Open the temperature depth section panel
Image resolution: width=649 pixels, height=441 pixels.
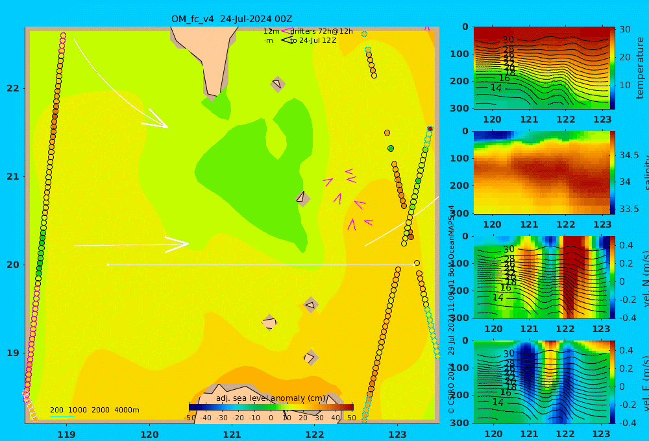(x=541, y=68)
